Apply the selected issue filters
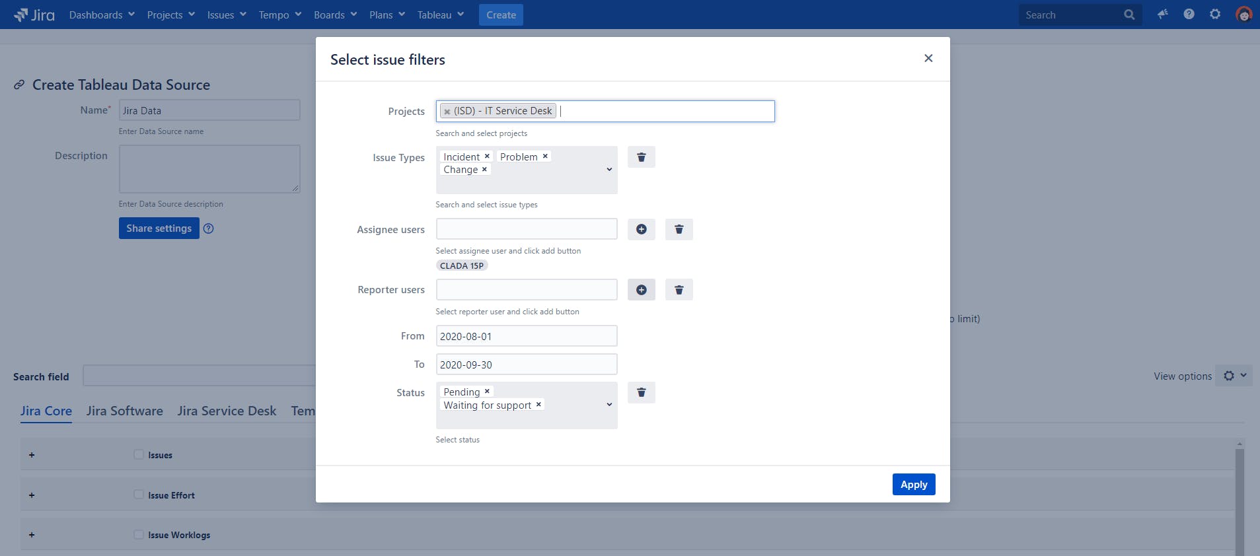The image size is (1260, 556). [914, 485]
